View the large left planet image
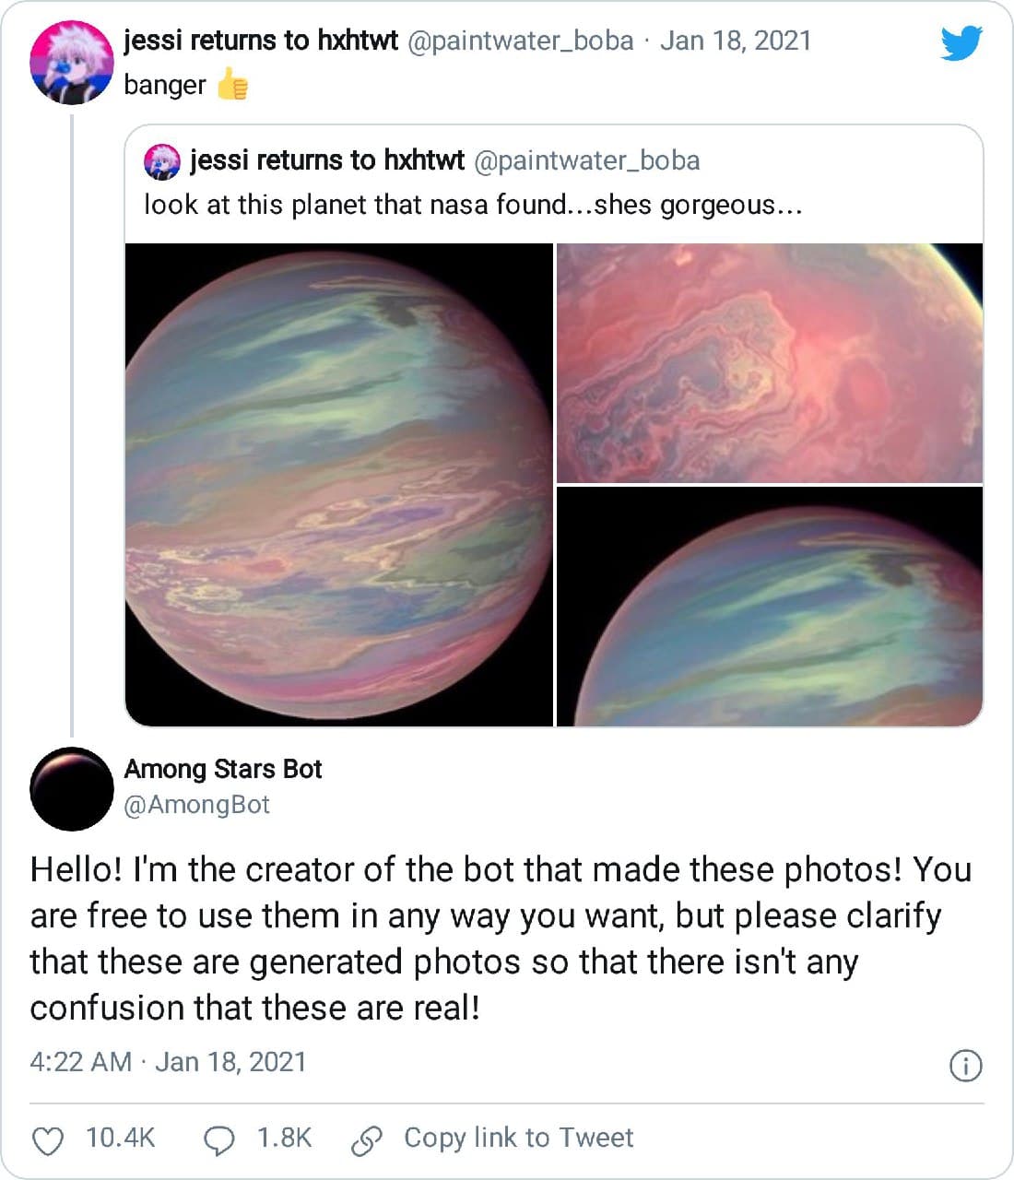This screenshot has height=1180, width=1014. click(339, 485)
